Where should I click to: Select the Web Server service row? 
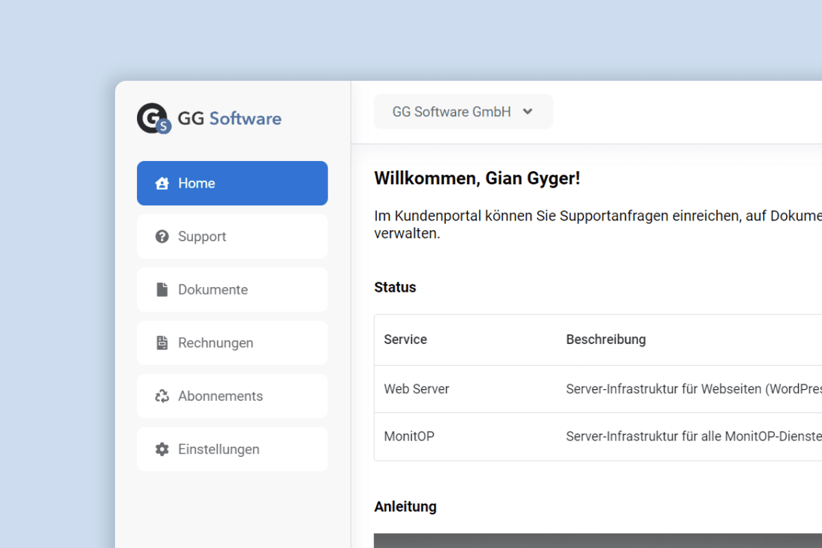[x=598, y=389]
